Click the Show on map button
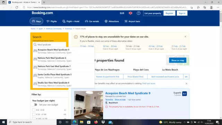This screenshot has width=222, height=125. (x=178, y=60)
